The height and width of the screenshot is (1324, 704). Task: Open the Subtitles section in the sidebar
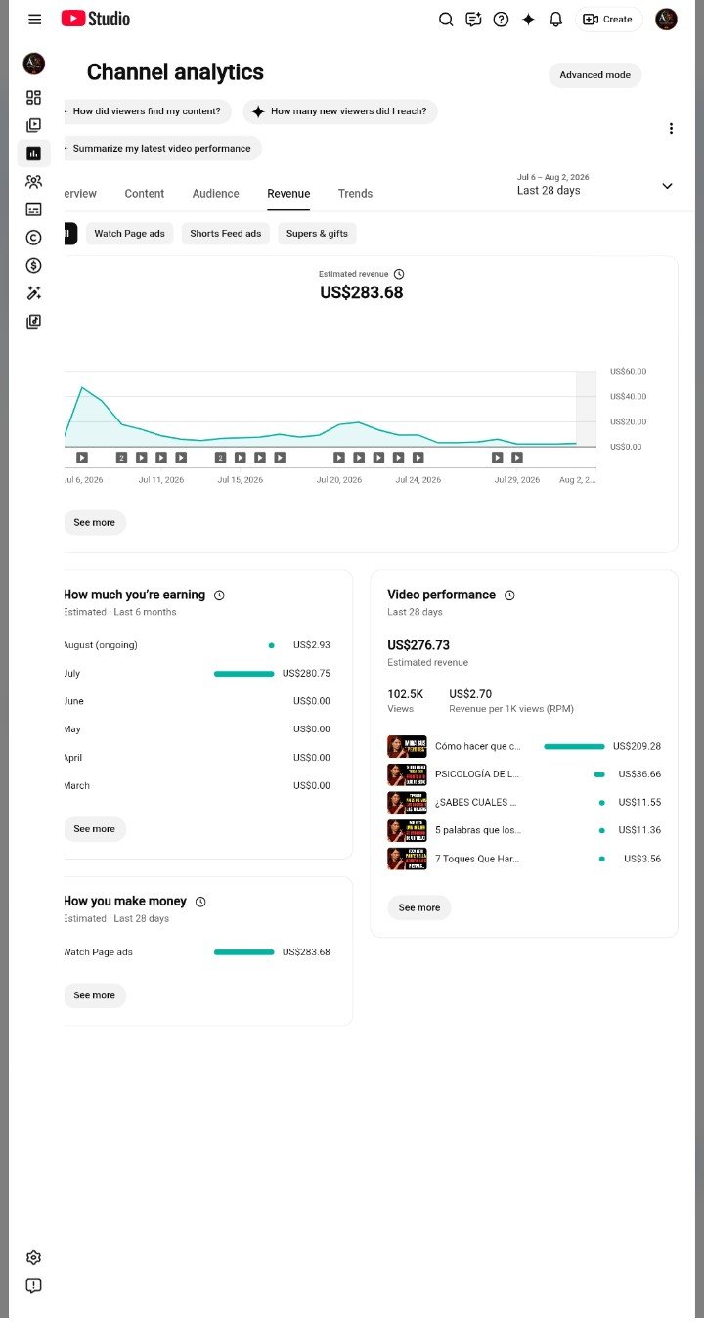click(34, 209)
